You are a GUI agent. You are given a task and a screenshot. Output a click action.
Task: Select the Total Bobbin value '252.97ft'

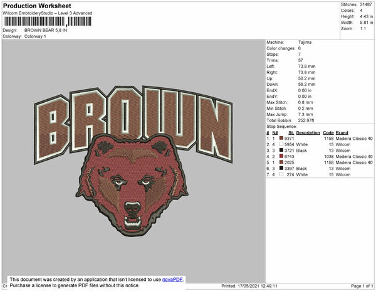click(x=306, y=120)
